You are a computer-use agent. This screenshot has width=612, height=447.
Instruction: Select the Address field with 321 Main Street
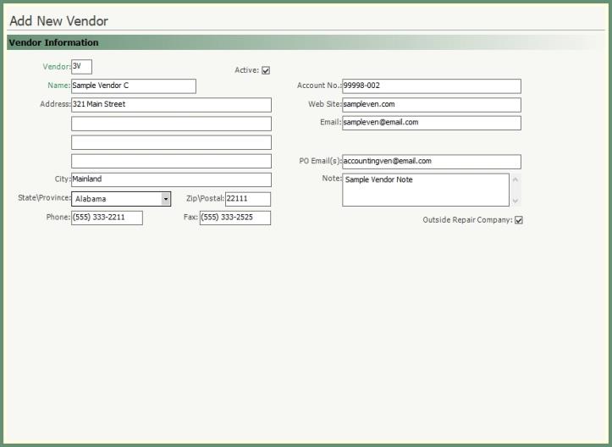tap(171, 104)
